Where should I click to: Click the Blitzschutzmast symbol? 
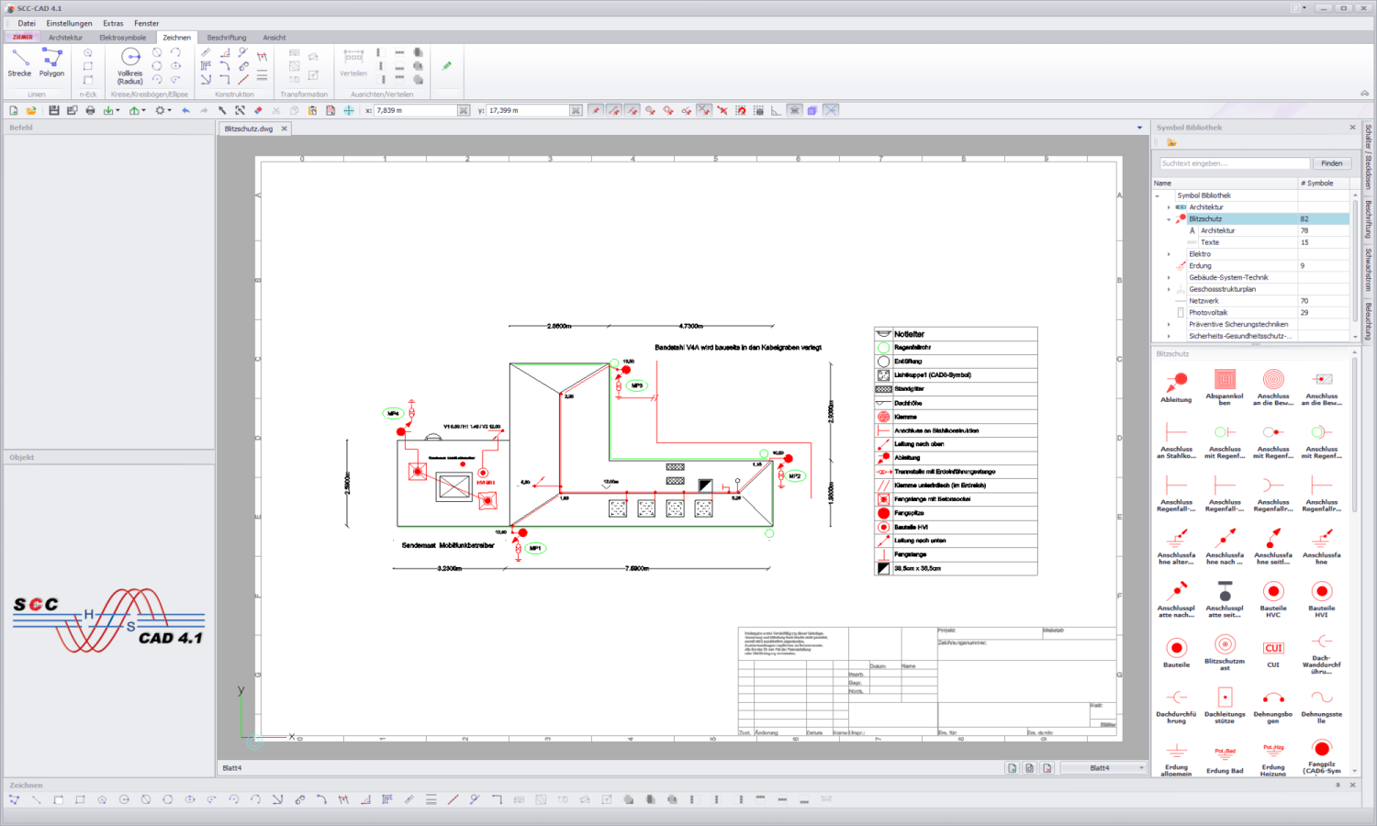click(x=1225, y=647)
